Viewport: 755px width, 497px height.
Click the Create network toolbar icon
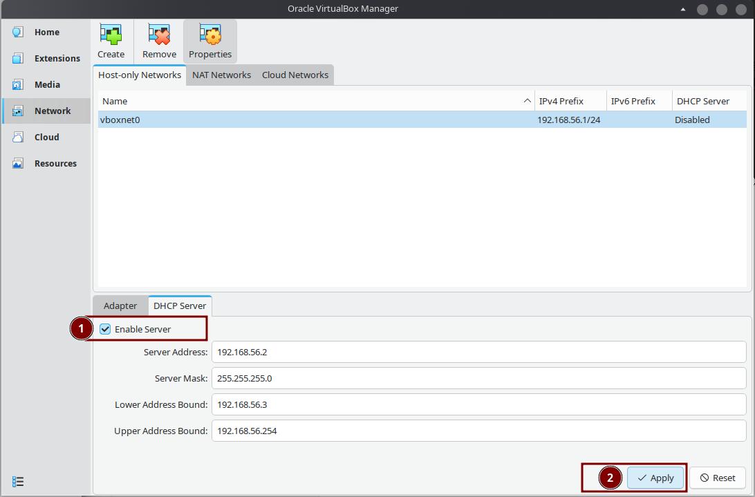click(x=111, y=34)
